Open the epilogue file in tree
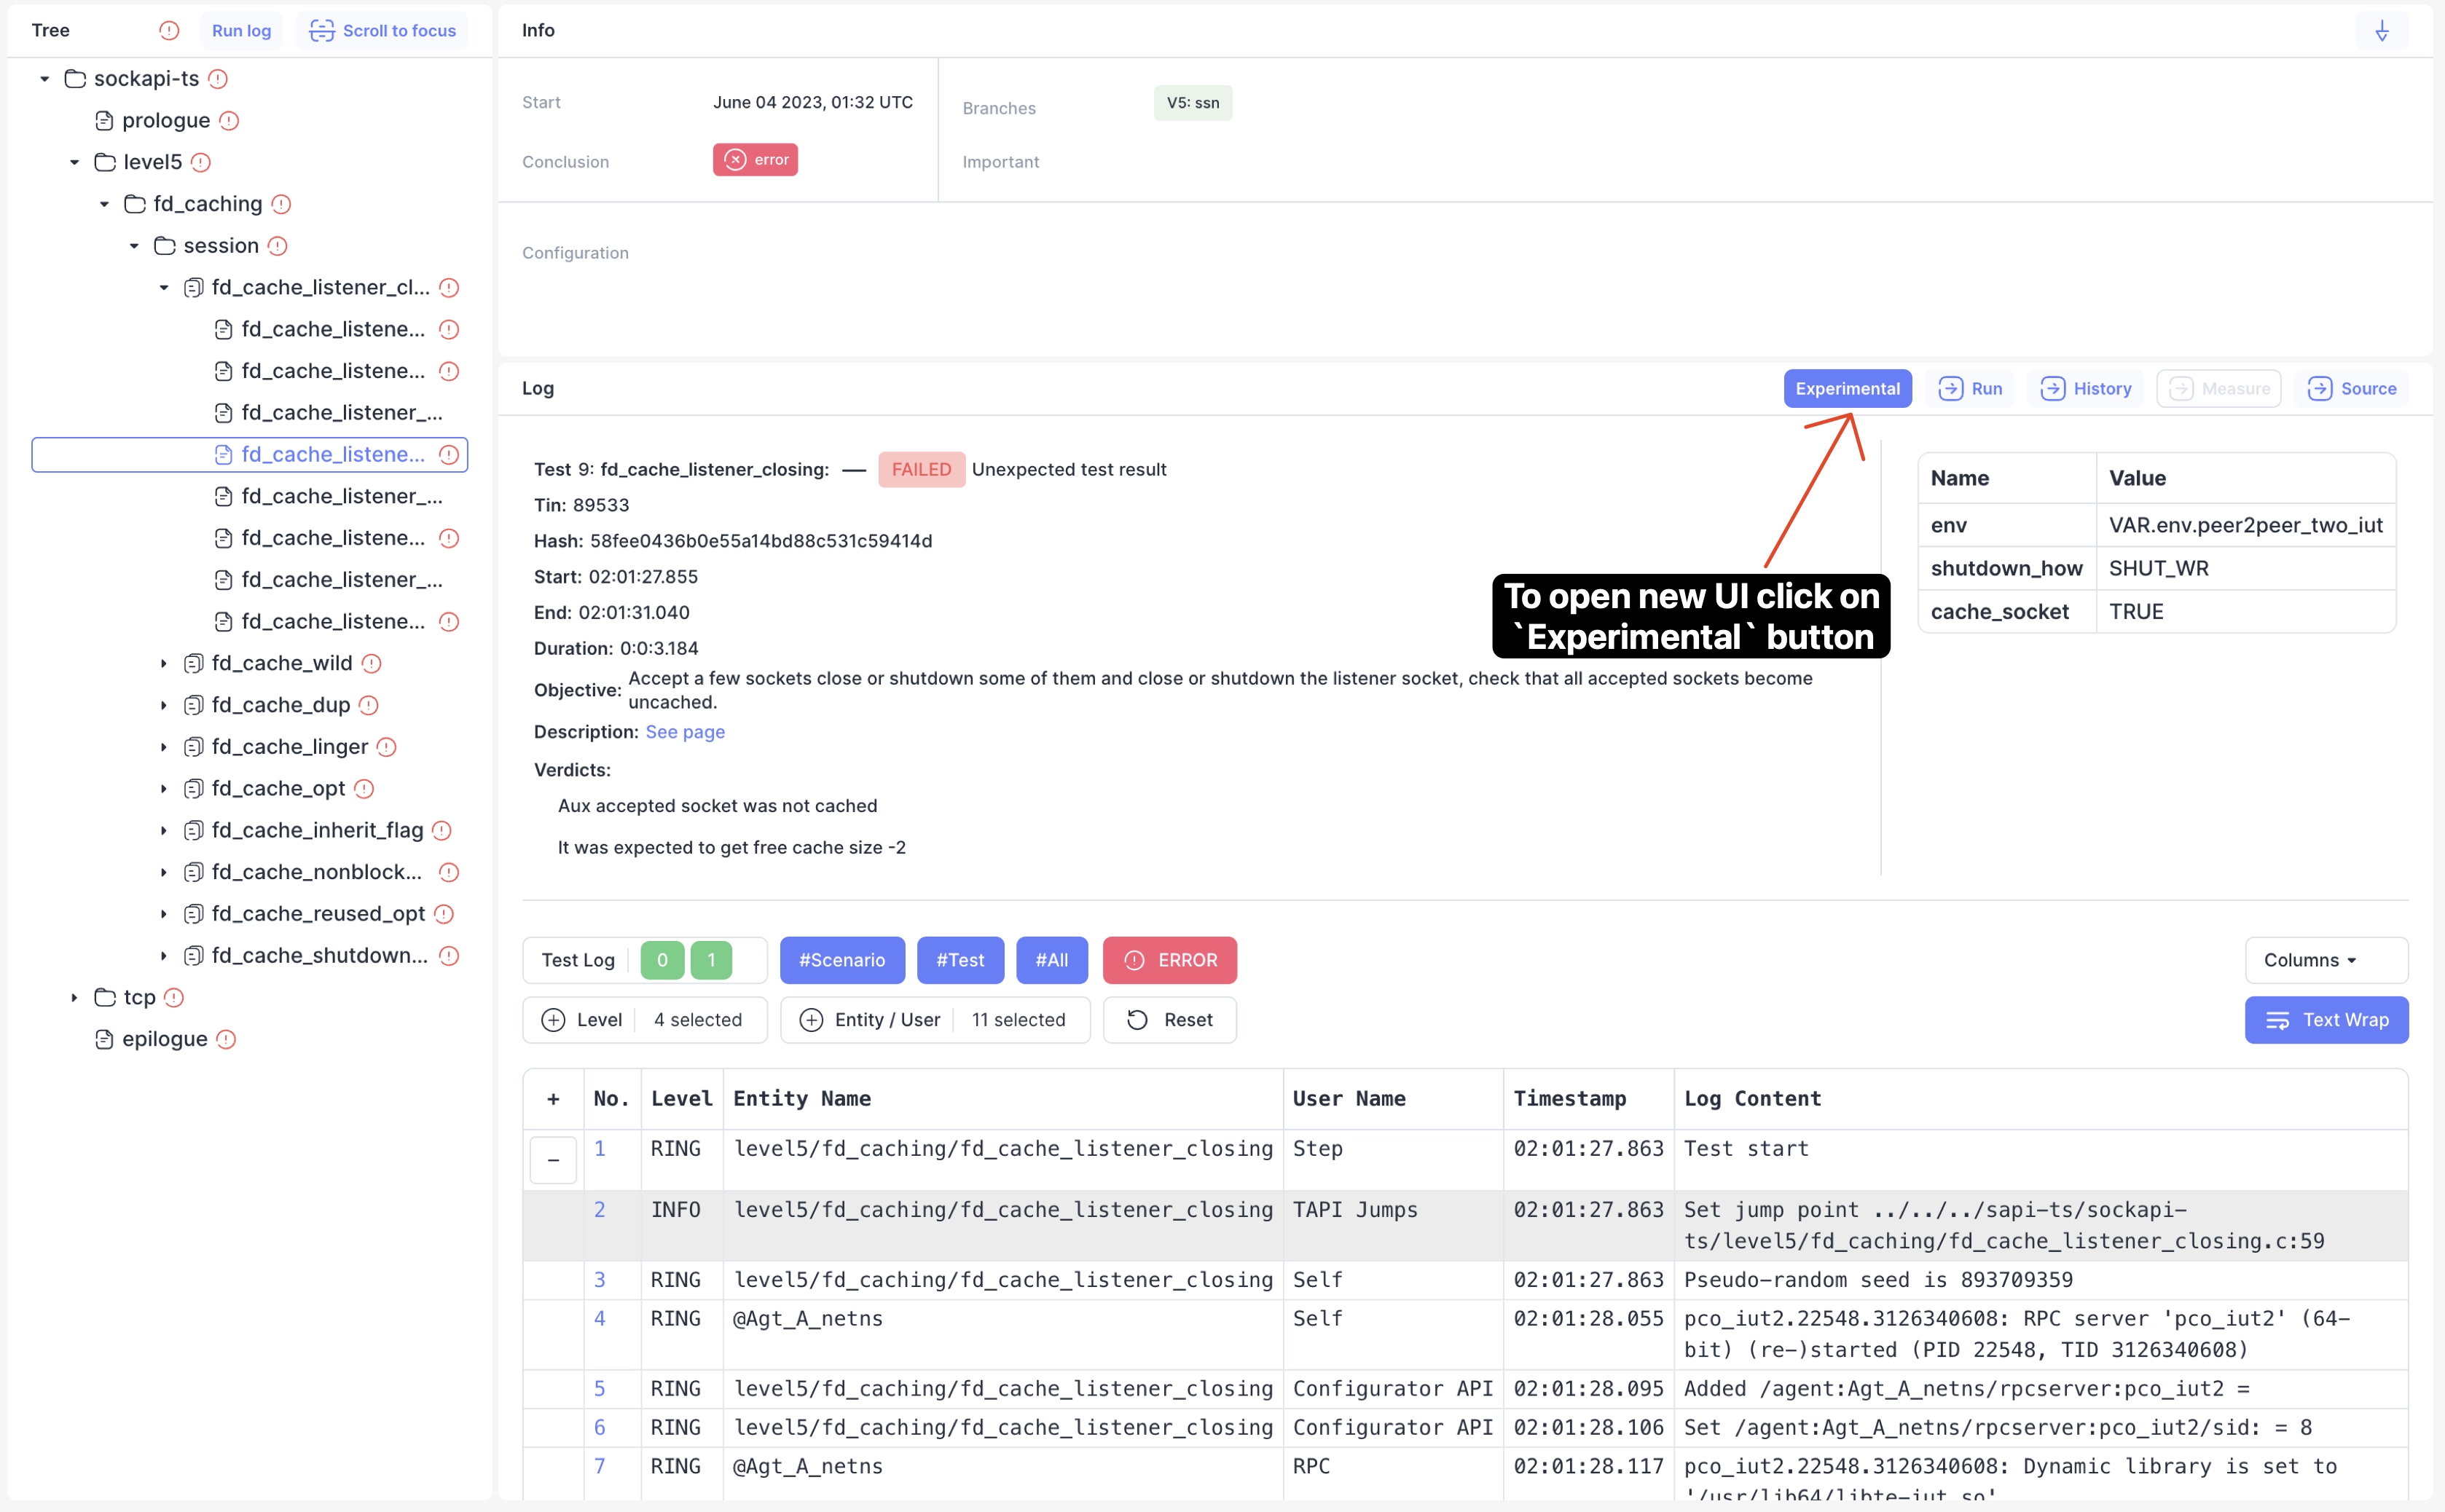 coord(164,1039)
